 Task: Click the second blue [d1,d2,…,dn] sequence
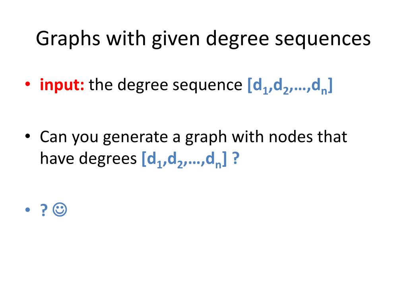[x=184, y=160]
